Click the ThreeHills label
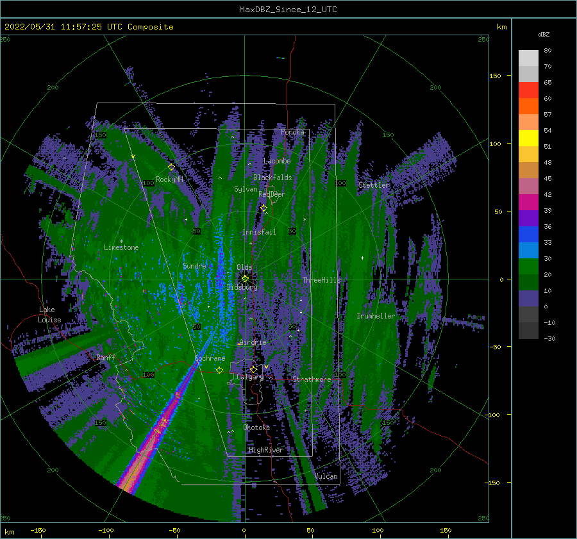Screen dimensions: 577x539 322,280
